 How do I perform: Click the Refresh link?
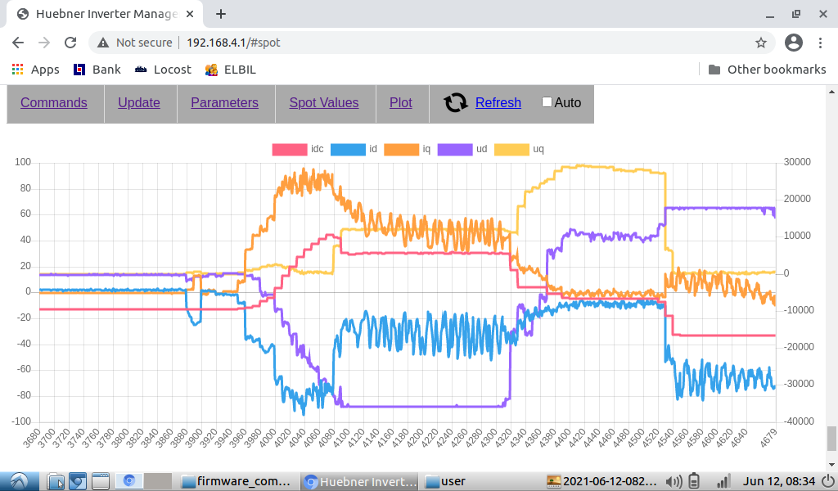click(x=498, y=102)
